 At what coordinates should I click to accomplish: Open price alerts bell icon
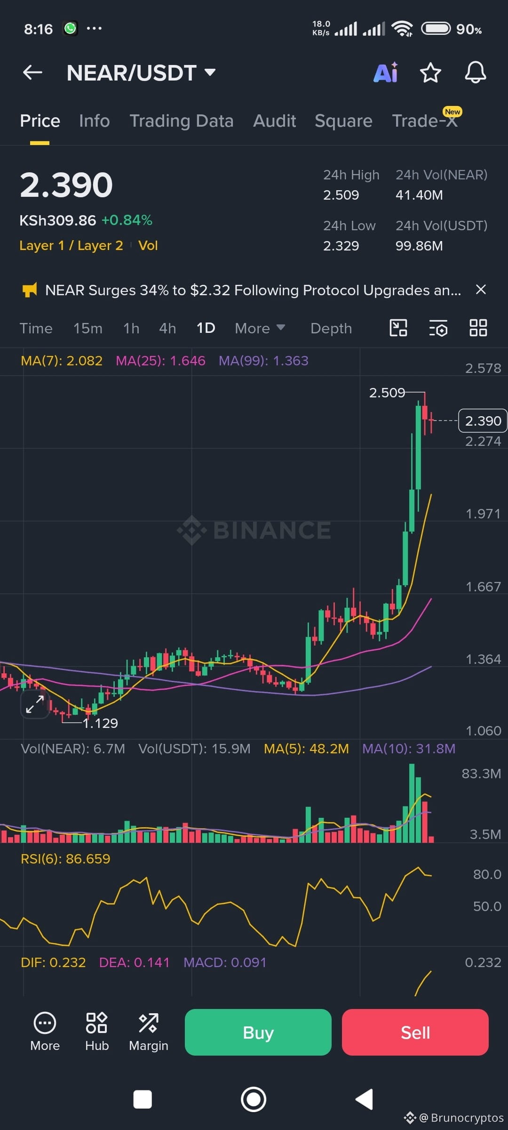(x=475, y=73)
